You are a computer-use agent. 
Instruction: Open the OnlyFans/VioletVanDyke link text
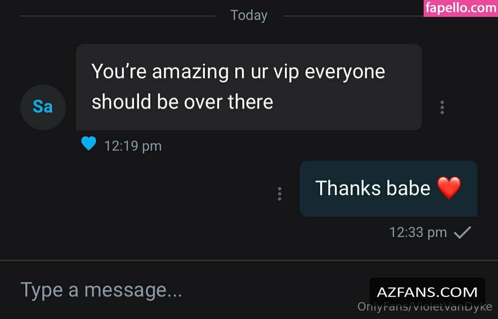click(425, 307)
